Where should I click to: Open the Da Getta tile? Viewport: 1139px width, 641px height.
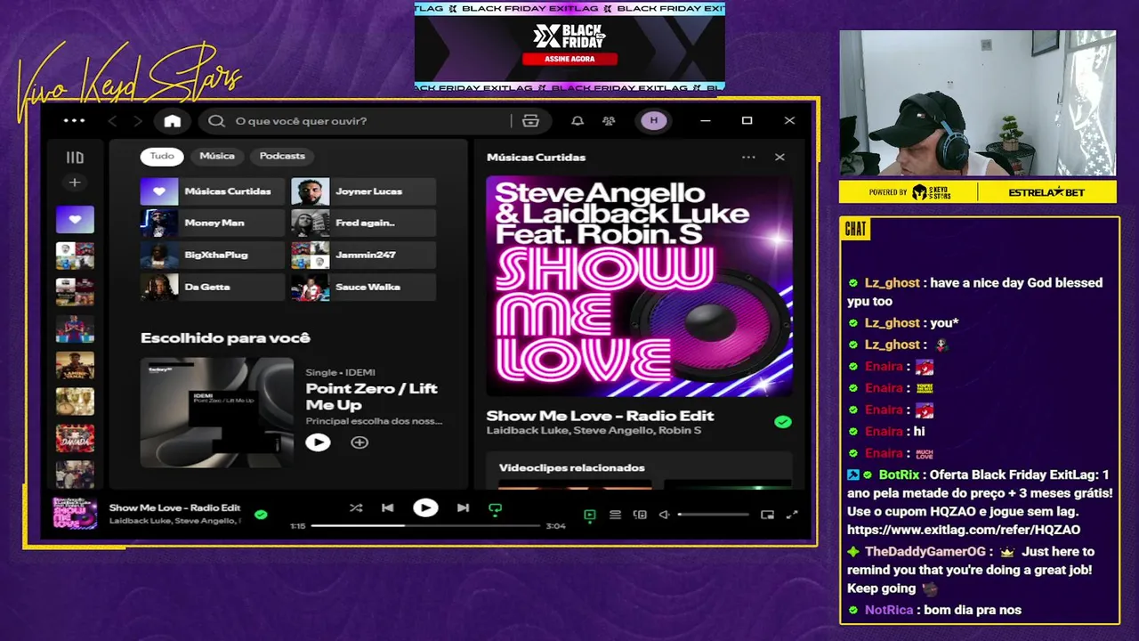point(213,288)
